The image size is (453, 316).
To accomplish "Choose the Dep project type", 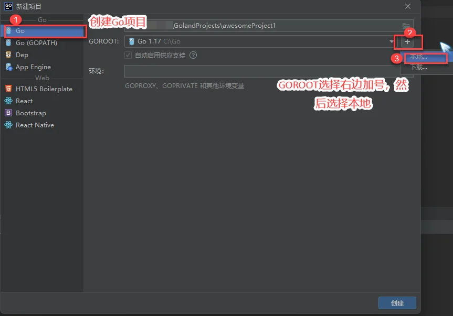I will [42, 55].
